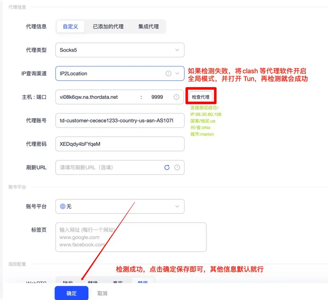Switch to 集成代理 tab
Screen dimensions: 328x300
tap(149, 27)
